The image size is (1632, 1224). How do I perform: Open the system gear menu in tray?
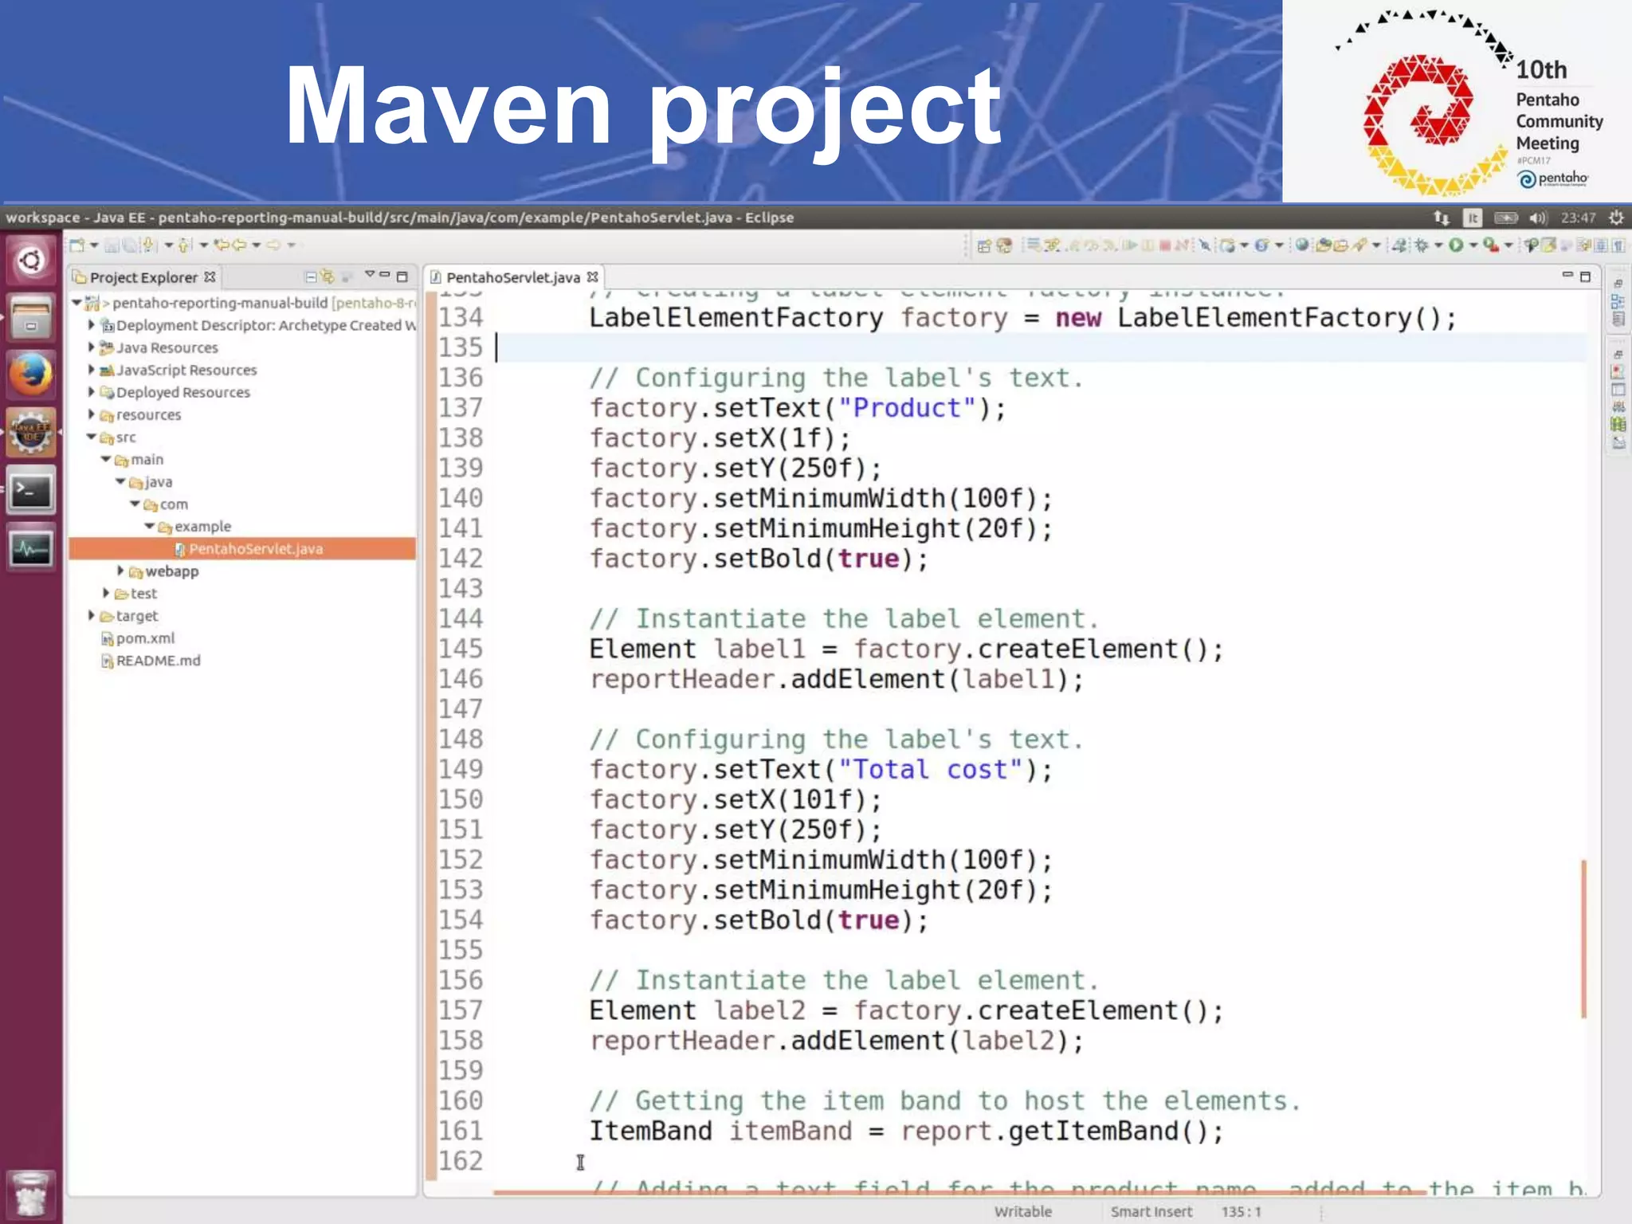pyautogui.click(x=1616, y=218)
